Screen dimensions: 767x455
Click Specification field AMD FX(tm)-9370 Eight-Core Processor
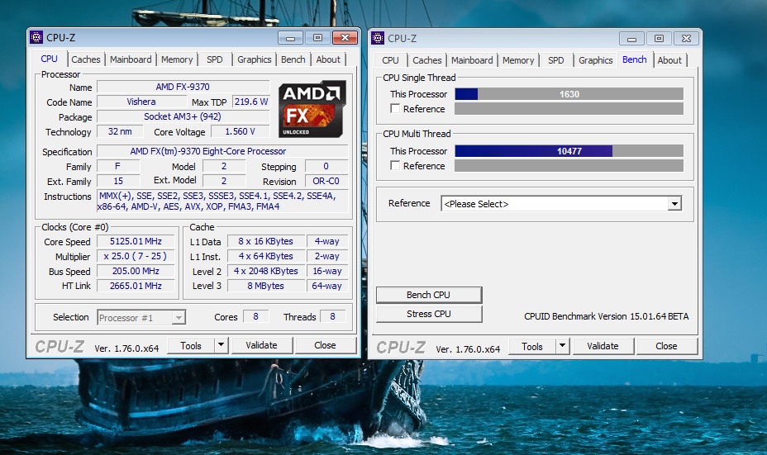[222, 151]
